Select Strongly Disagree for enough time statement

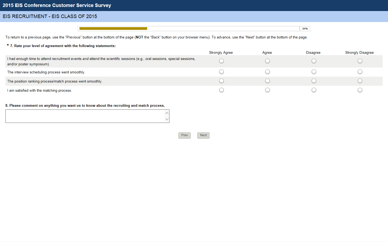point(360,61)
